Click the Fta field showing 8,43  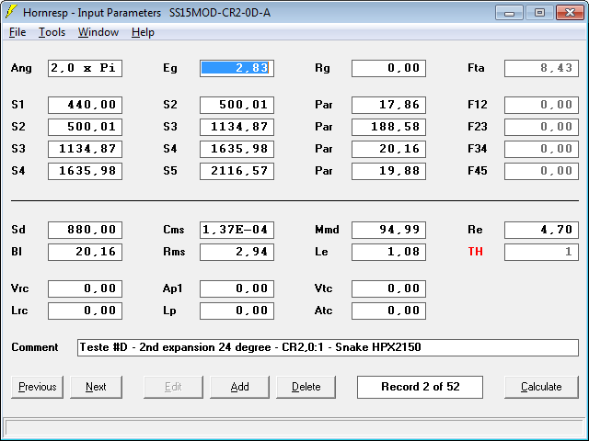point(541,68)
